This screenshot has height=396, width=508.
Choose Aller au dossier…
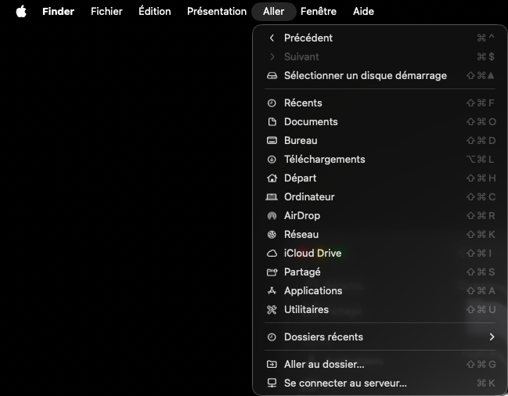tap(380, 364)
